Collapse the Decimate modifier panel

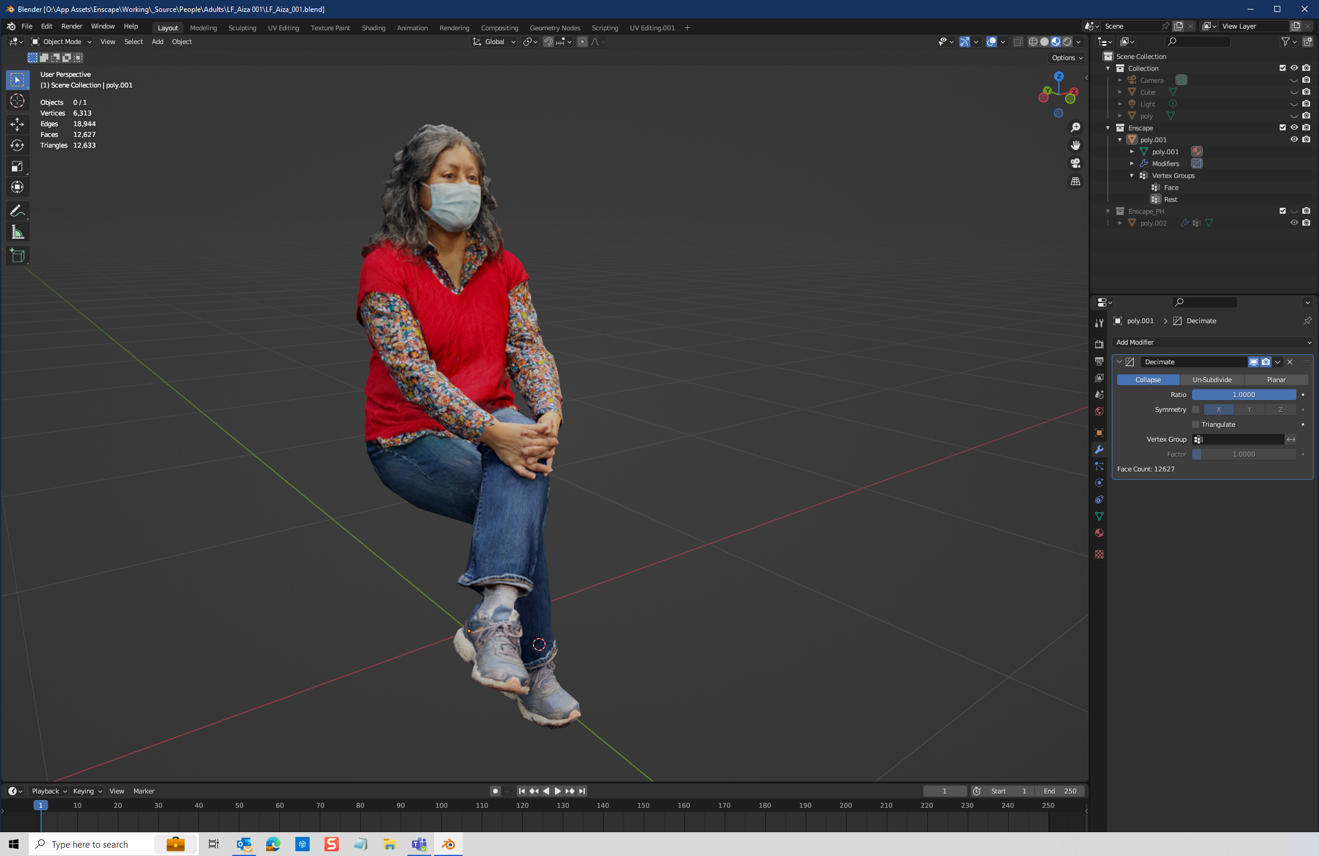[1120, 362]
